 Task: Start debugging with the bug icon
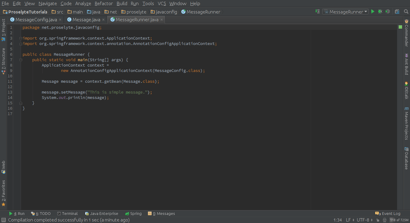tap(380, 11)
